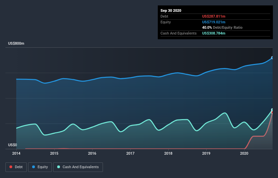Click the cash value US$308.784m
This screenshot has width=278, height=178.
214,33
